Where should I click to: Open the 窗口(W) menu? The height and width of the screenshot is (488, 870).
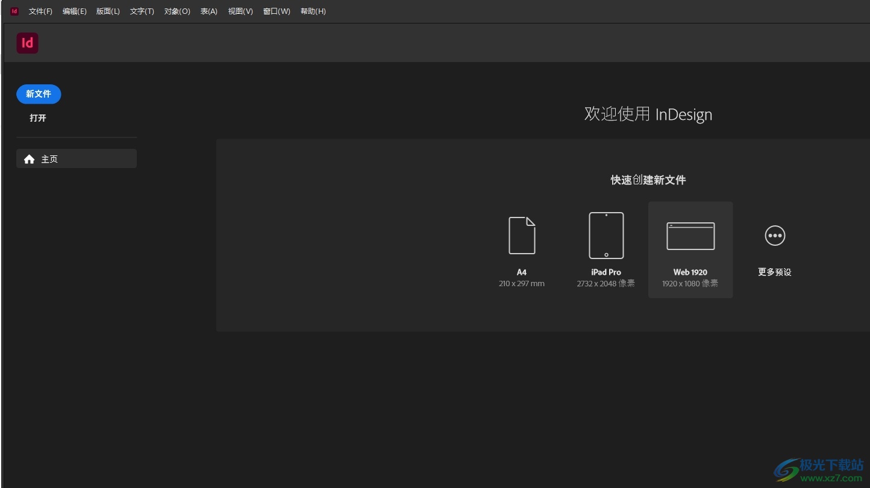[x=277, y=11]
